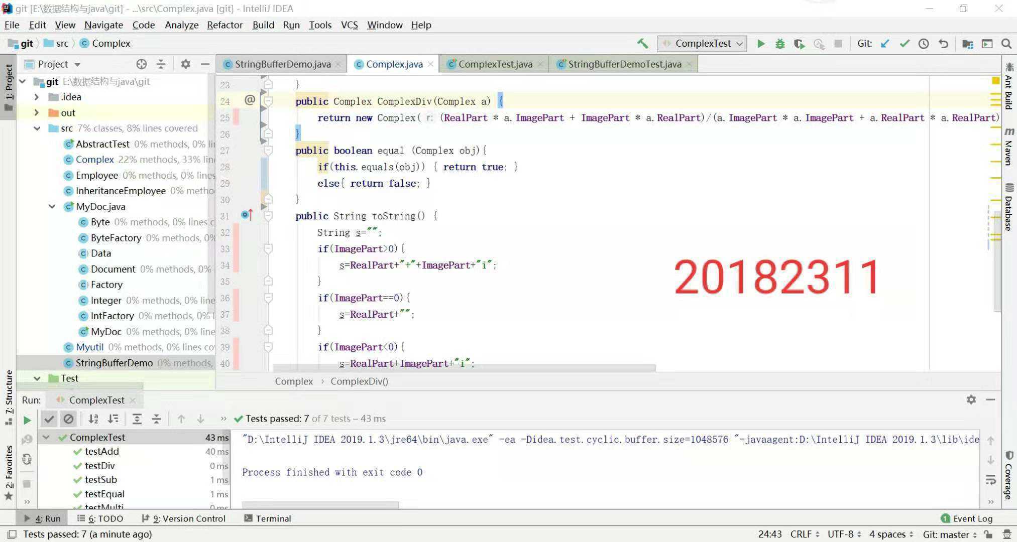
Task: Run with Coverage from the toolbar
Action: coord(800,44)
